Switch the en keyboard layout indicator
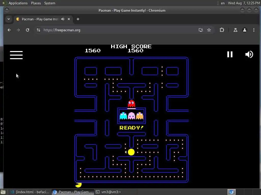The width and height of the screenshot is (261, 195). coord(223,3)
